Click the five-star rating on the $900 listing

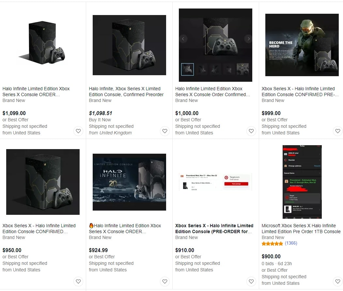tap(272, 244)
